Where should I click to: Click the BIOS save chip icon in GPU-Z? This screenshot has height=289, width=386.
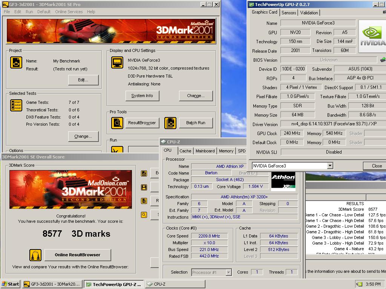coord(383,59)
